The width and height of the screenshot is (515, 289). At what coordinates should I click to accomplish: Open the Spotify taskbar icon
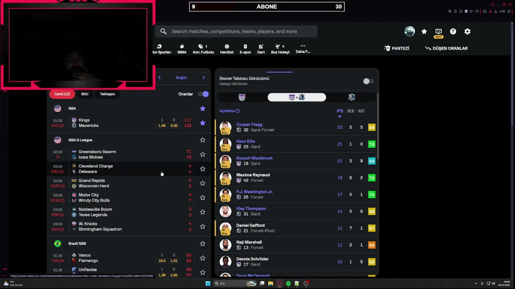288,283
